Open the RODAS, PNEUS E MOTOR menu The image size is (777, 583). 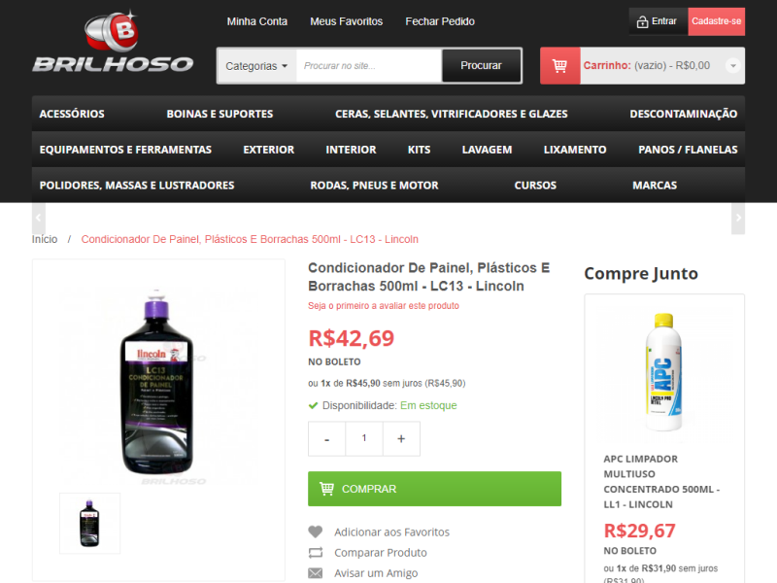(374, 186)
